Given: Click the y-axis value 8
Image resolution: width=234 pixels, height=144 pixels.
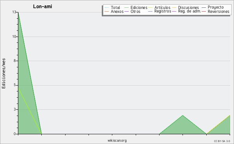Looking at the screenshot, I should point(15,61).
